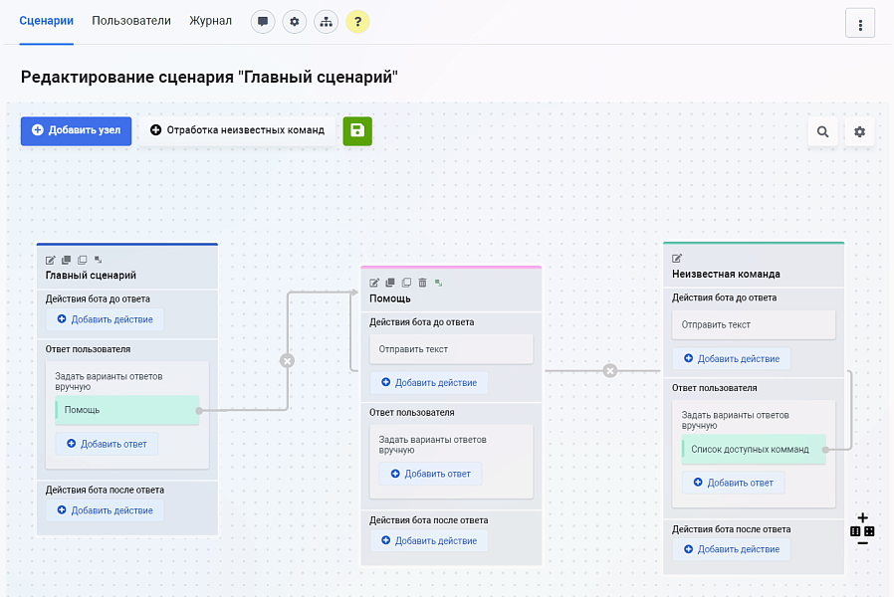Open the Журнал tab
The image size is (894, 597).
209,20
